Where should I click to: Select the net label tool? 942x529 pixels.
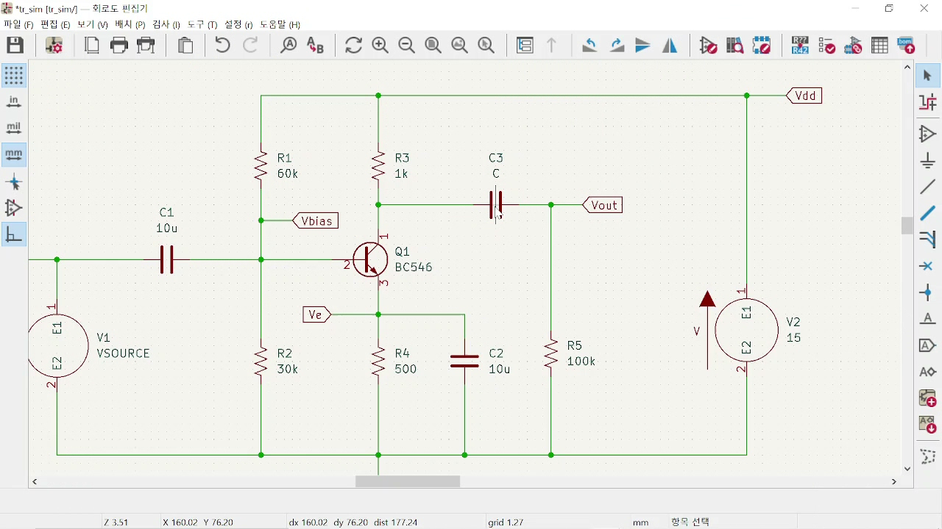pyautogui.click(x=927, y=319)
